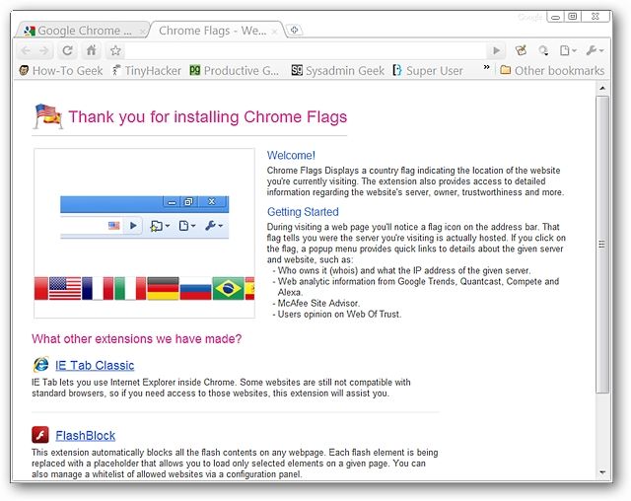Click the Chrome Flags logo in heading
The image size is (631, 501).
click(48, 116)
